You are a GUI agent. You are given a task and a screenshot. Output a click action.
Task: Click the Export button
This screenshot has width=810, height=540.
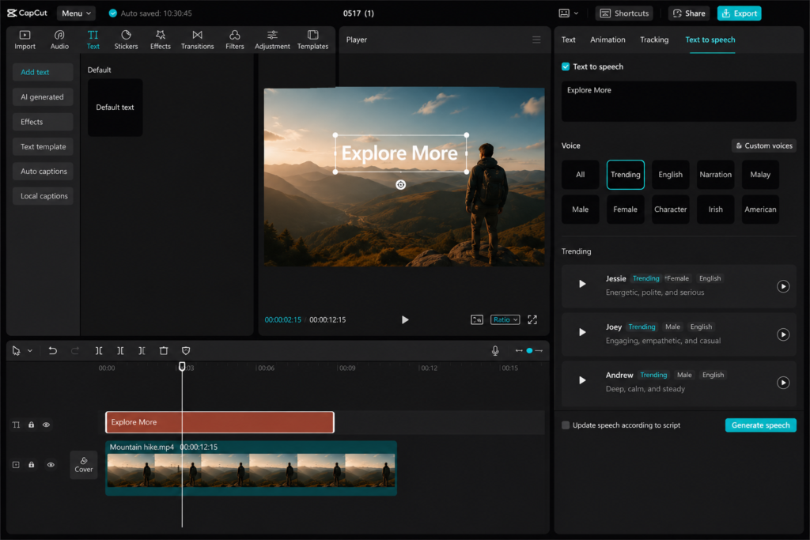tap(740, 13)
